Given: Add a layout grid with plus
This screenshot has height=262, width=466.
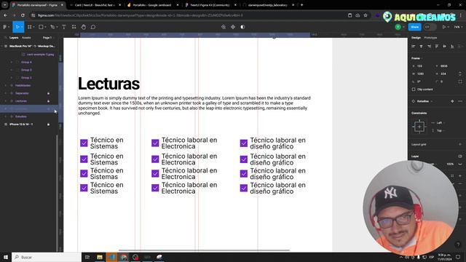Looking at the screenshot, I should [460, 144].
